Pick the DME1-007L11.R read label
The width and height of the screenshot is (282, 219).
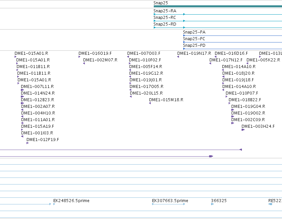(37, 87)
